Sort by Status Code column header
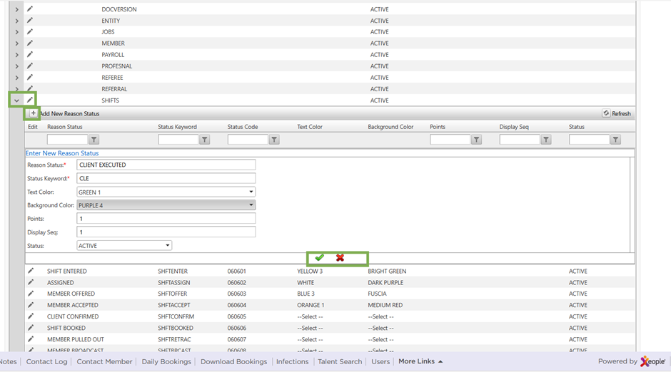The height and width of the screenshot is (372, 671). point(243,127)
